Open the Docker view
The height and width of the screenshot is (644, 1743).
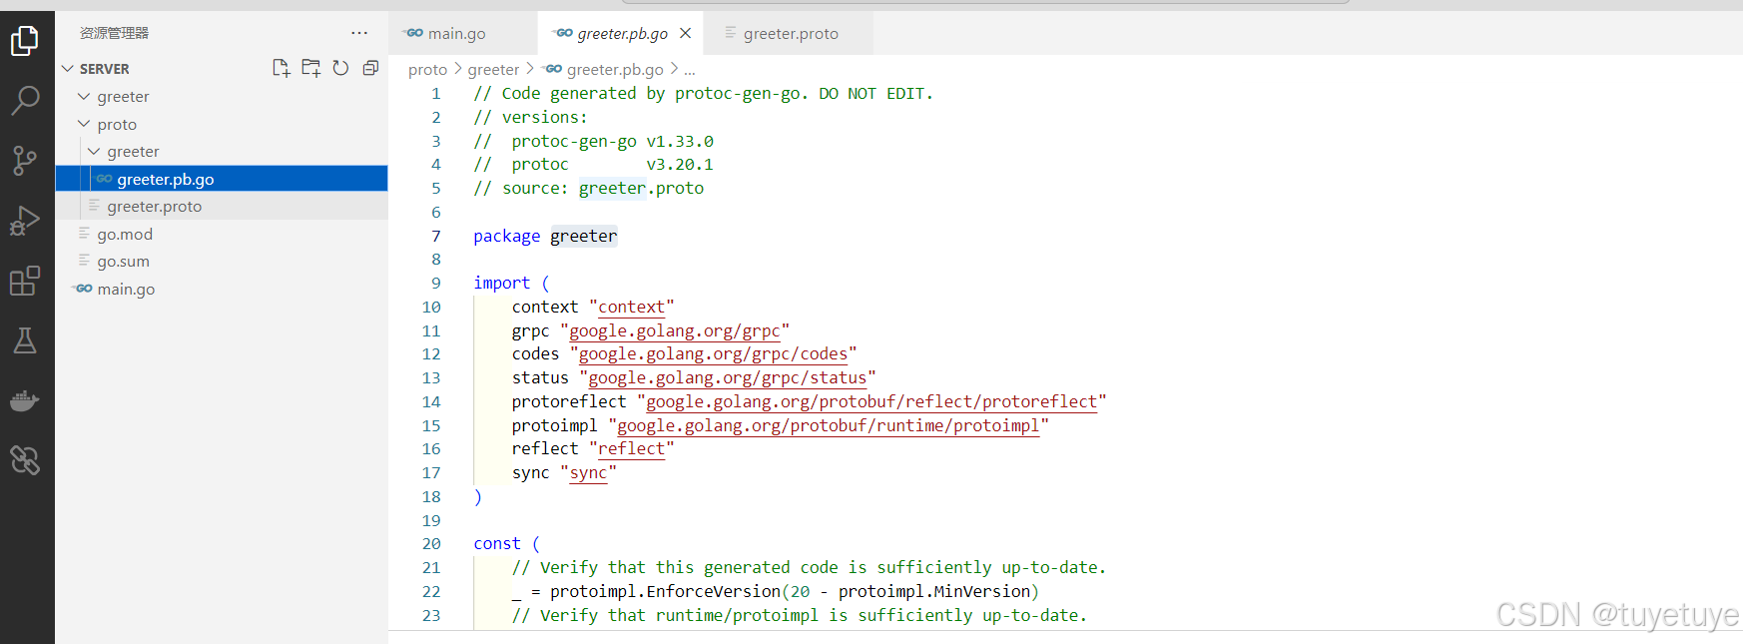(x=25, y=400)
